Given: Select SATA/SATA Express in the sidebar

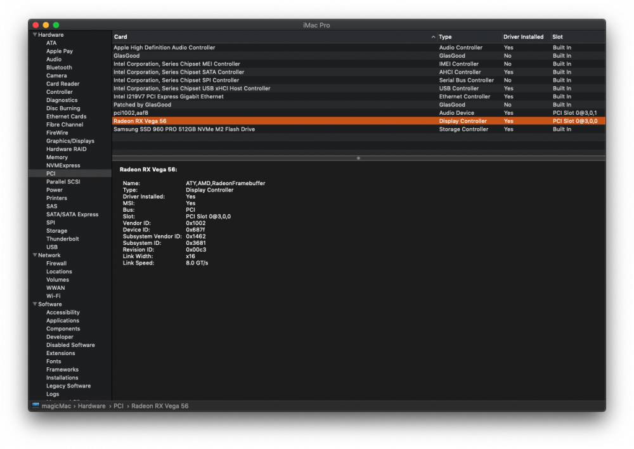Looking at the screenshot, I should 72,214.
